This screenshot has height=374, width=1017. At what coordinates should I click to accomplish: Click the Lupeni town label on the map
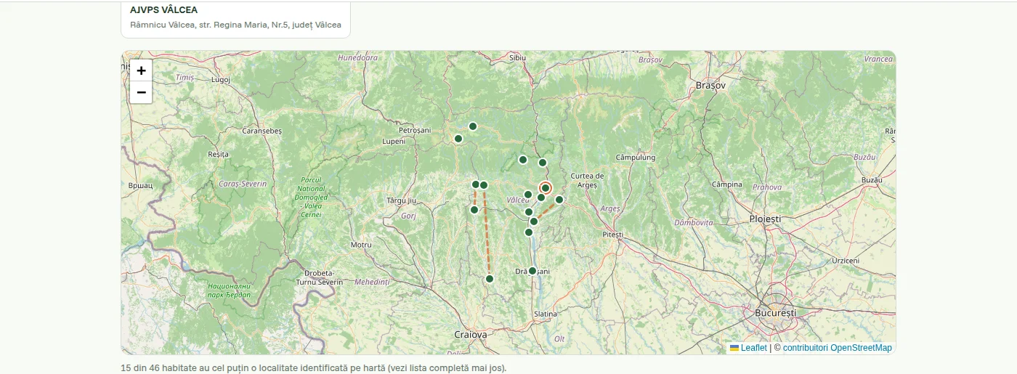click(x=394, y=142)
